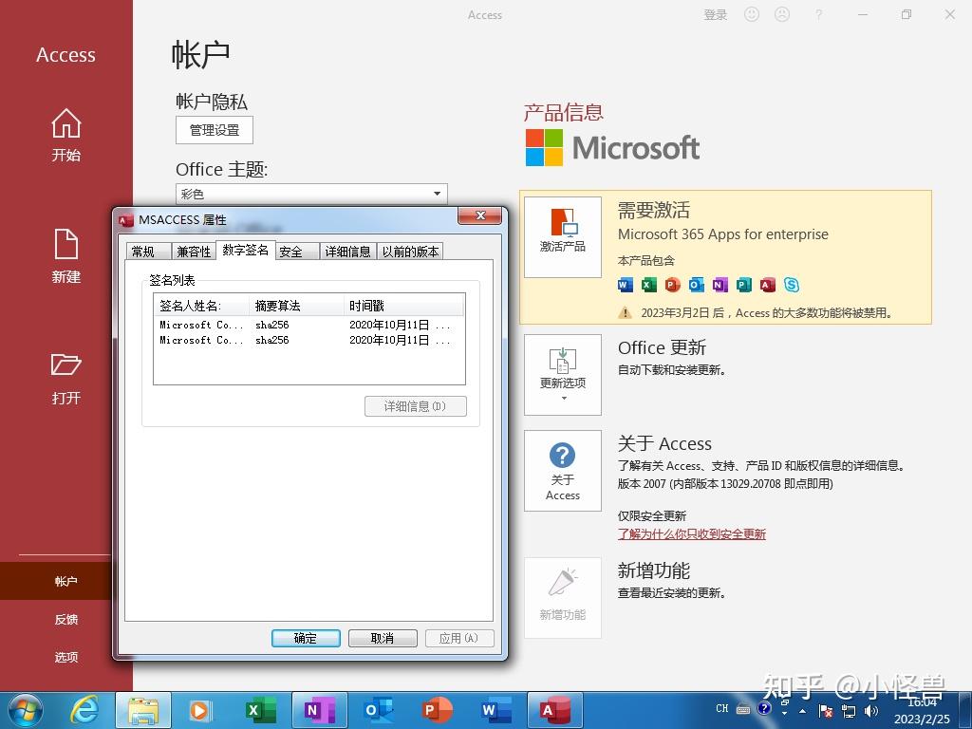Click the Skype icon in the product list

792,284
